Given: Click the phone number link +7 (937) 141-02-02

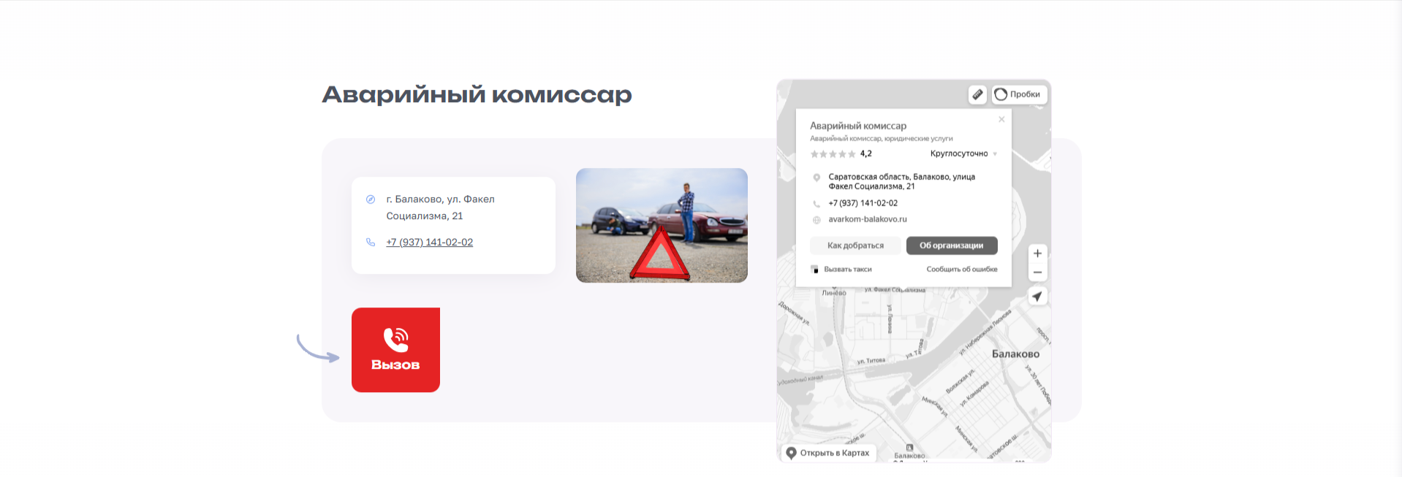Looking at the screenshot, I should pos(429,243).
